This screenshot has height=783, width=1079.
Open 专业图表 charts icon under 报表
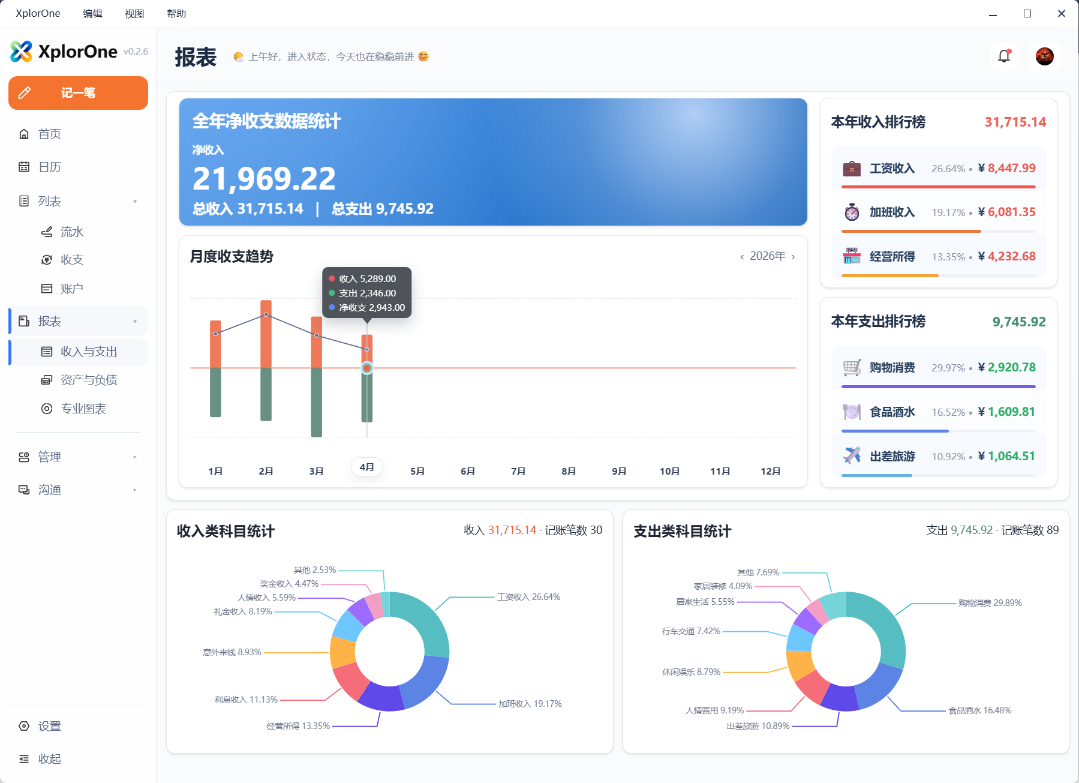47,409
